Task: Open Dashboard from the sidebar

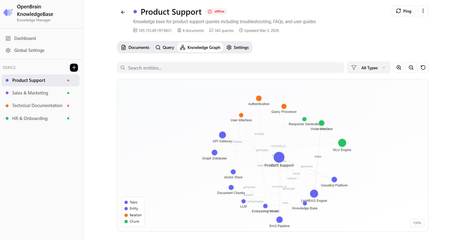Action: 25,38
